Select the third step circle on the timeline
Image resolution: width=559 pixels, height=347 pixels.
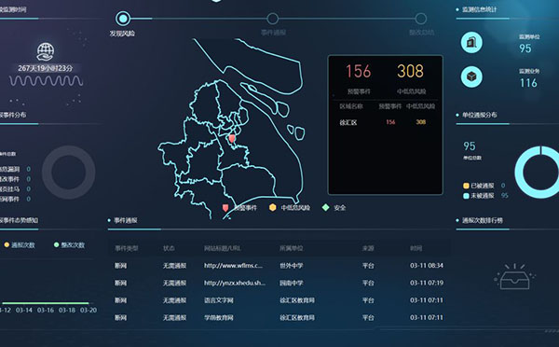pos(421,19)
